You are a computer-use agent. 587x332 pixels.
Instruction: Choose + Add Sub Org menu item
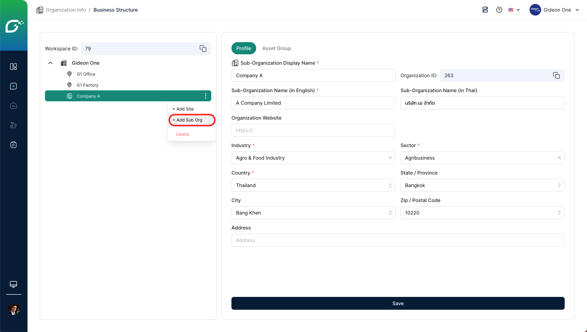point(190,120)
